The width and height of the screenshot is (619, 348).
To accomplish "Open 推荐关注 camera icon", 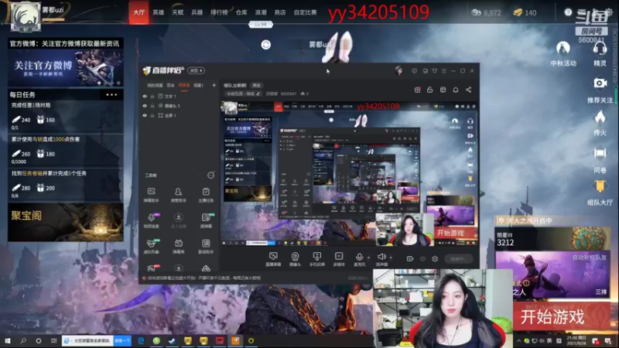I will (x=600, y=89).
